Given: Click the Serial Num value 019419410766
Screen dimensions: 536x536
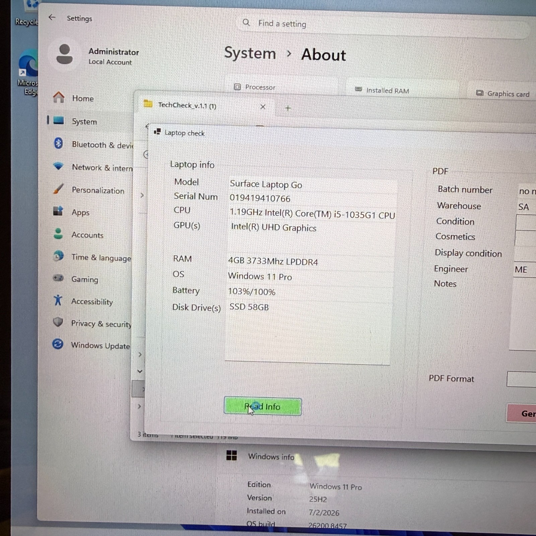Looking at the screenshot, I should pos(260,198).
